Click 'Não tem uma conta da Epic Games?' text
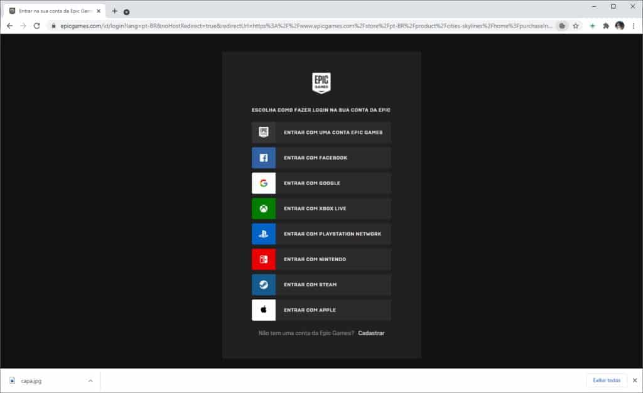 pyautogui.click(x=306, y=333)
